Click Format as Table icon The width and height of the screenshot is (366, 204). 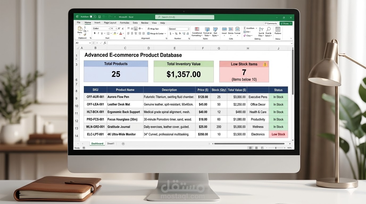click(207, 29)
